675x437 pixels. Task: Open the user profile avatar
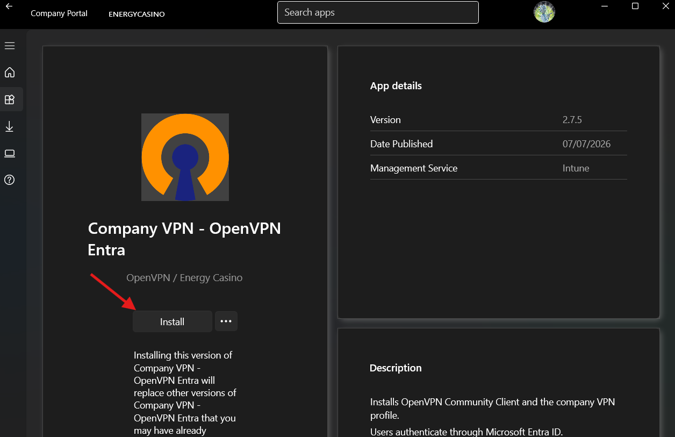click(x=544, y=12)
